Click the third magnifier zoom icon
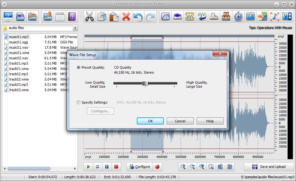The height and width of the screenshot is (181, 296). (x=202, y=167)
